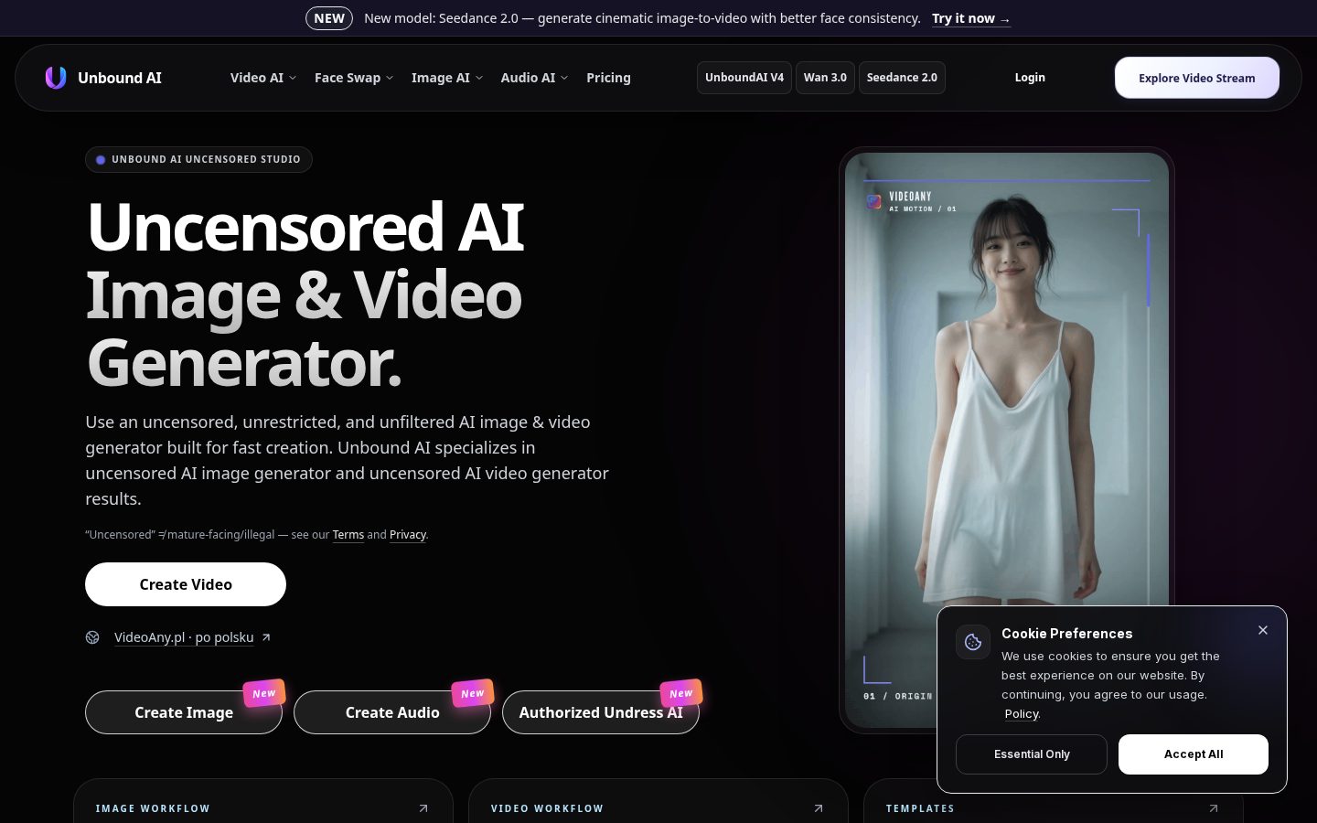Click the IMAGE WORKFLOW label
The height and width of the screenshot is (823, 1317).
click(x=153, y=808)
